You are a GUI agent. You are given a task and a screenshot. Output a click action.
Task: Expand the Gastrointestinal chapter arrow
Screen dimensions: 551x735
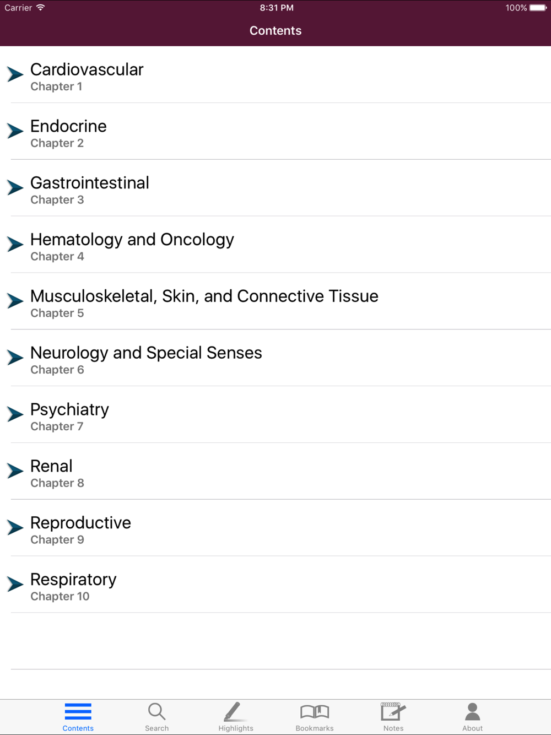point(15,187)
